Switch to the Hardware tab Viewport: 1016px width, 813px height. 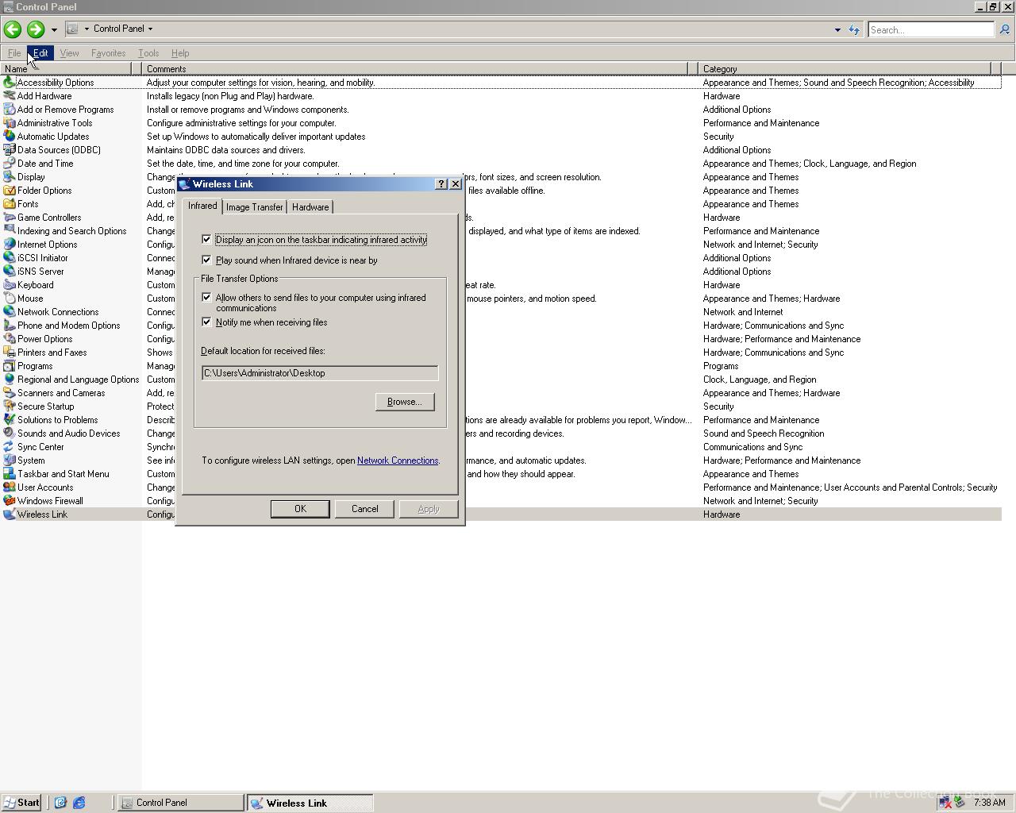point(310,207)
